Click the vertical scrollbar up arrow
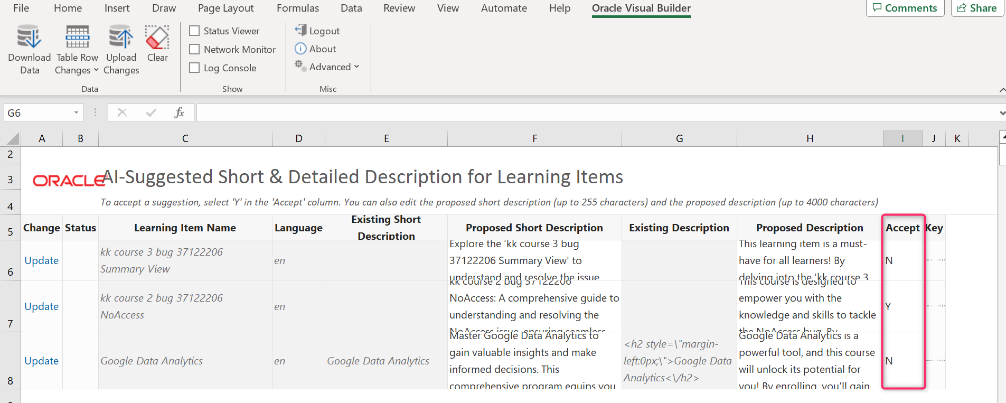 click(x=1002, y=137)
